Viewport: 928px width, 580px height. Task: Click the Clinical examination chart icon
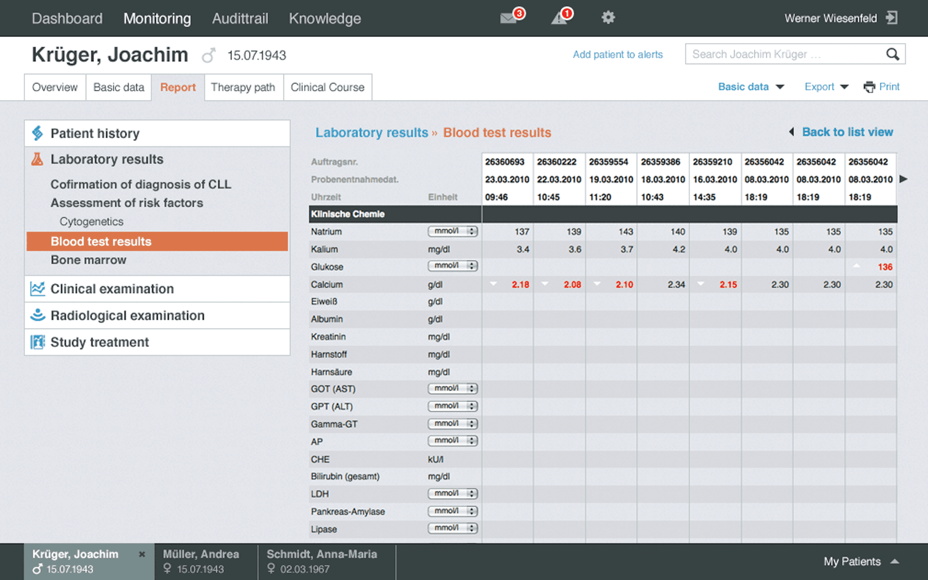36,289
